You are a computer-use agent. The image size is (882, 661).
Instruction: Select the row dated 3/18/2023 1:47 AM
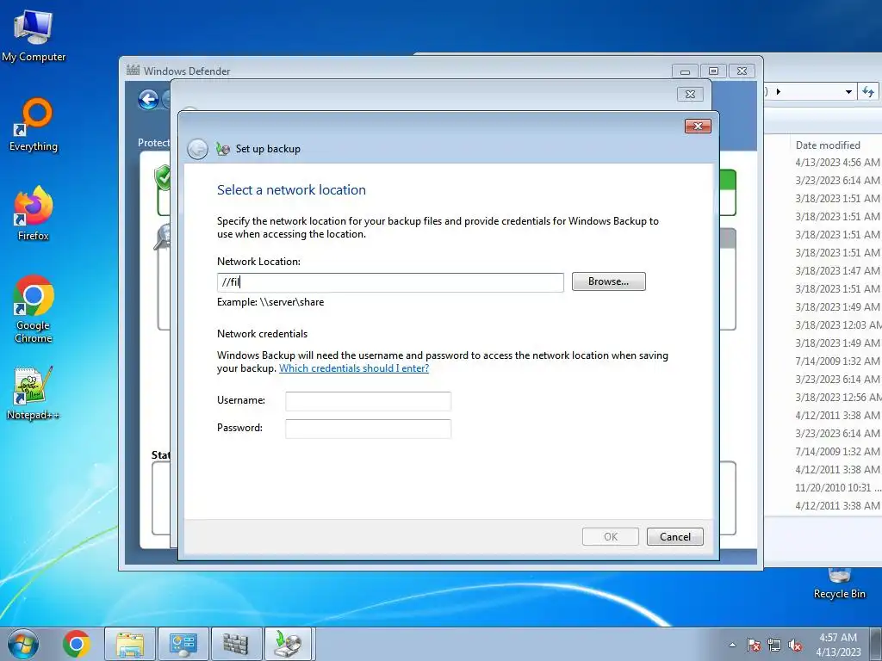tap(837, 271)
